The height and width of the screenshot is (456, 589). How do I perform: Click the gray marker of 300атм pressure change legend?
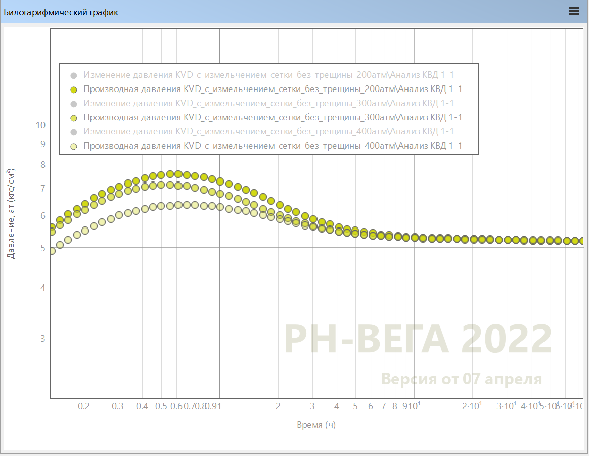pyautogui.click(x=74, y=104)
